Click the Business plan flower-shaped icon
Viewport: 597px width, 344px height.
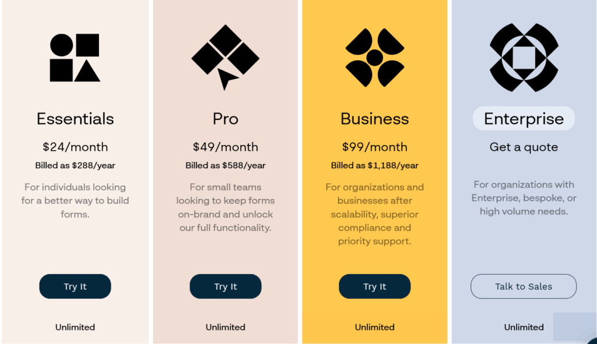point(374,58)
